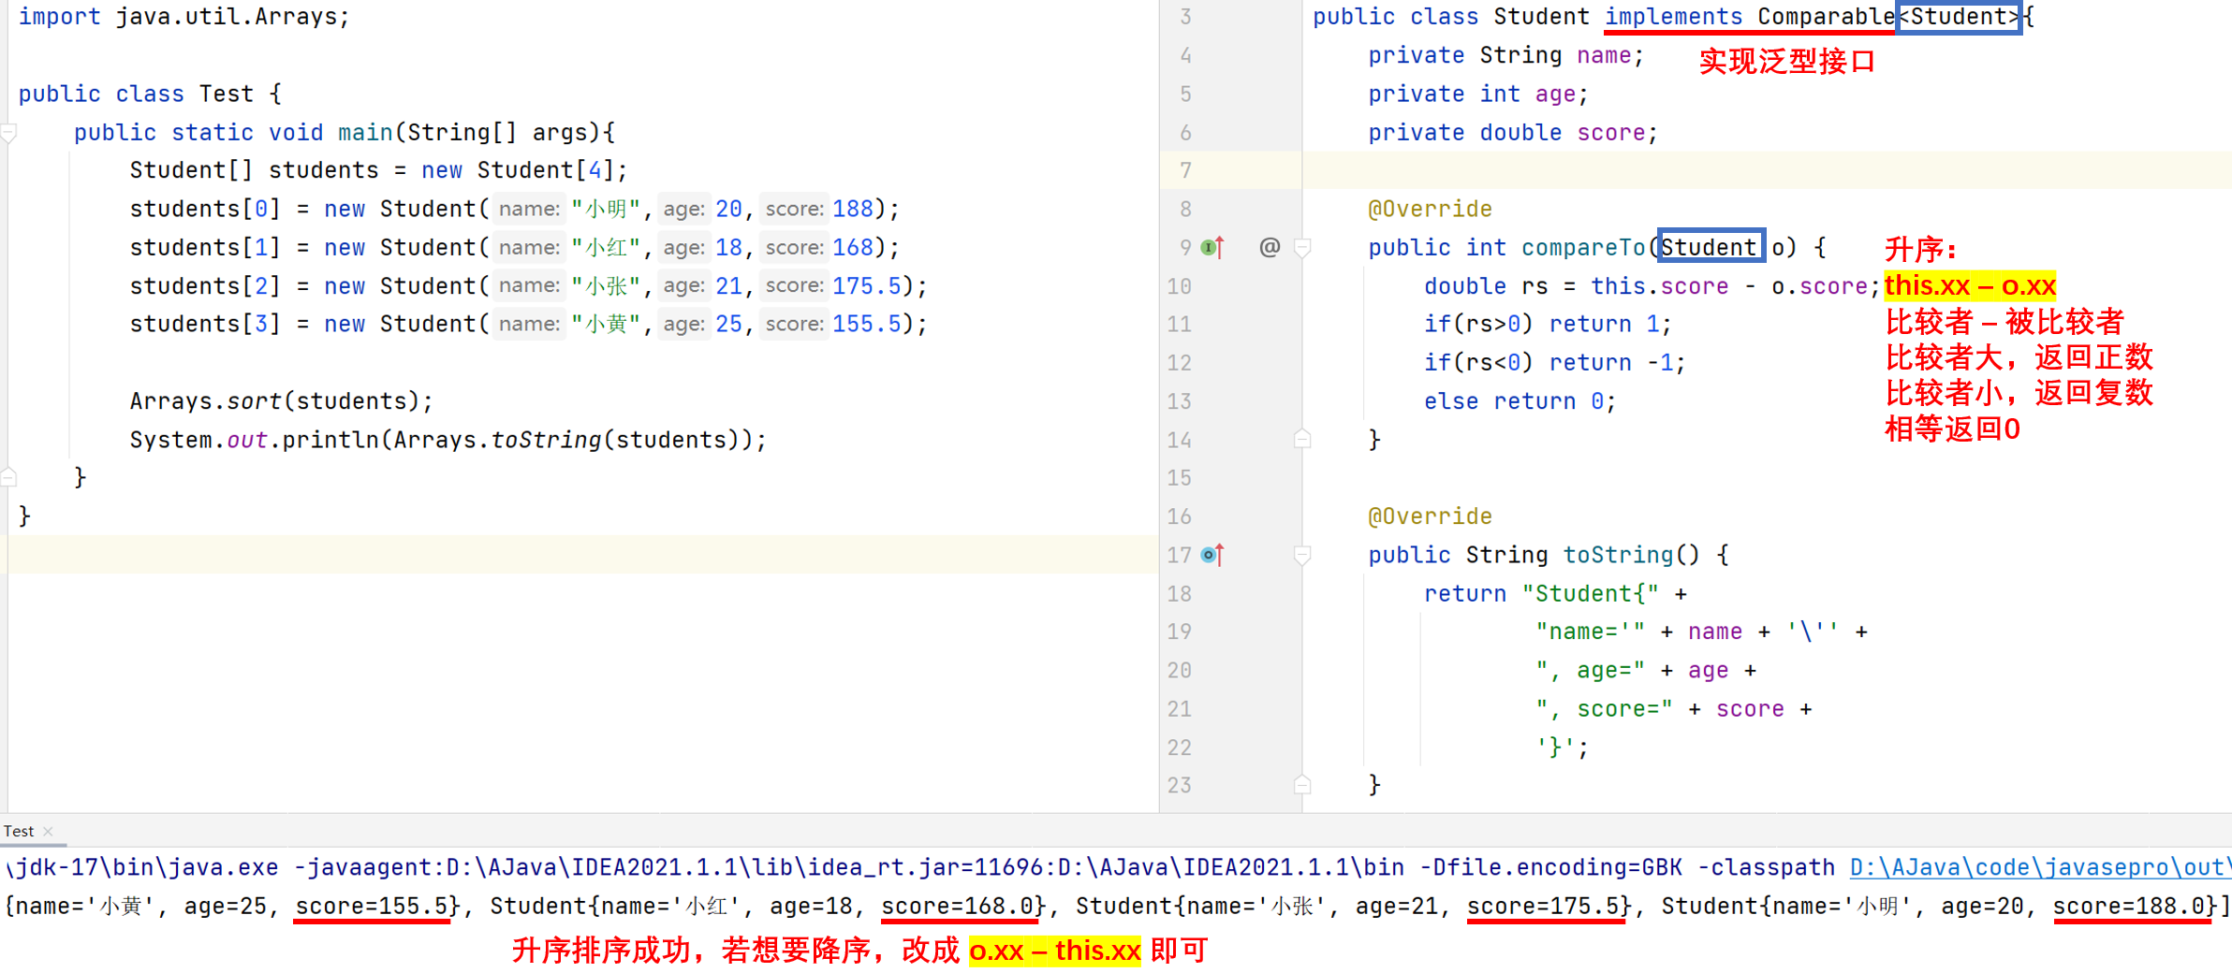Close the Test run tab
The height and width of the screenshot is (973, 2232).
48,831
